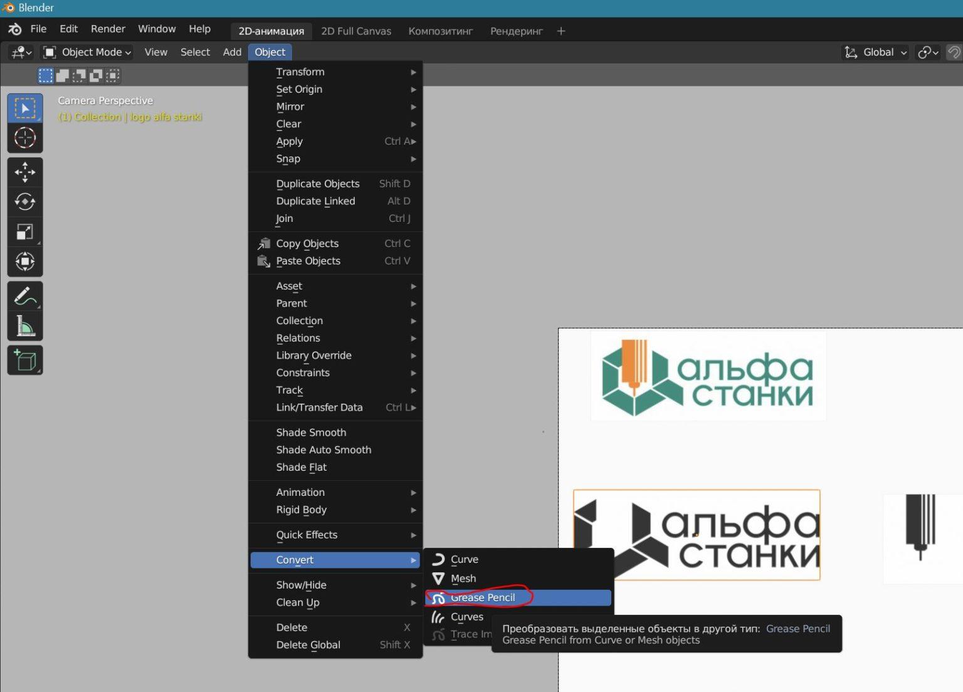Open the View menu in viewport header
Screen dimensions: 963x692
point(156,52)
